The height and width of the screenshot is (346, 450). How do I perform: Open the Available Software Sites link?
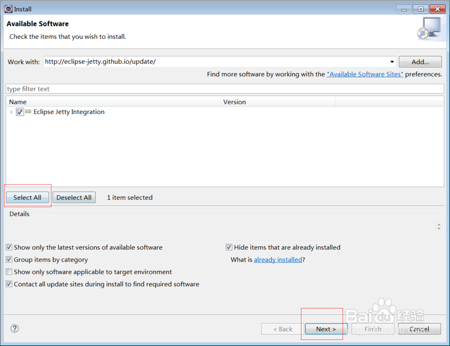pos(365,74)
